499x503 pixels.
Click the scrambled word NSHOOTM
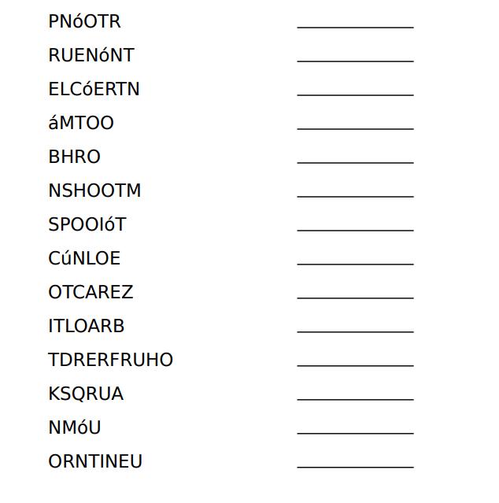pos(94,190)
